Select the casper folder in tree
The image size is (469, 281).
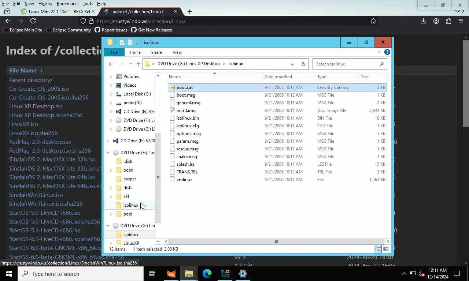130,179
